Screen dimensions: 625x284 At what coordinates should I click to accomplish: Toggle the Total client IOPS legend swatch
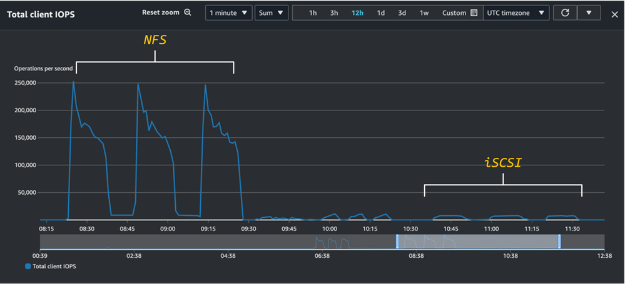point(28,267)
